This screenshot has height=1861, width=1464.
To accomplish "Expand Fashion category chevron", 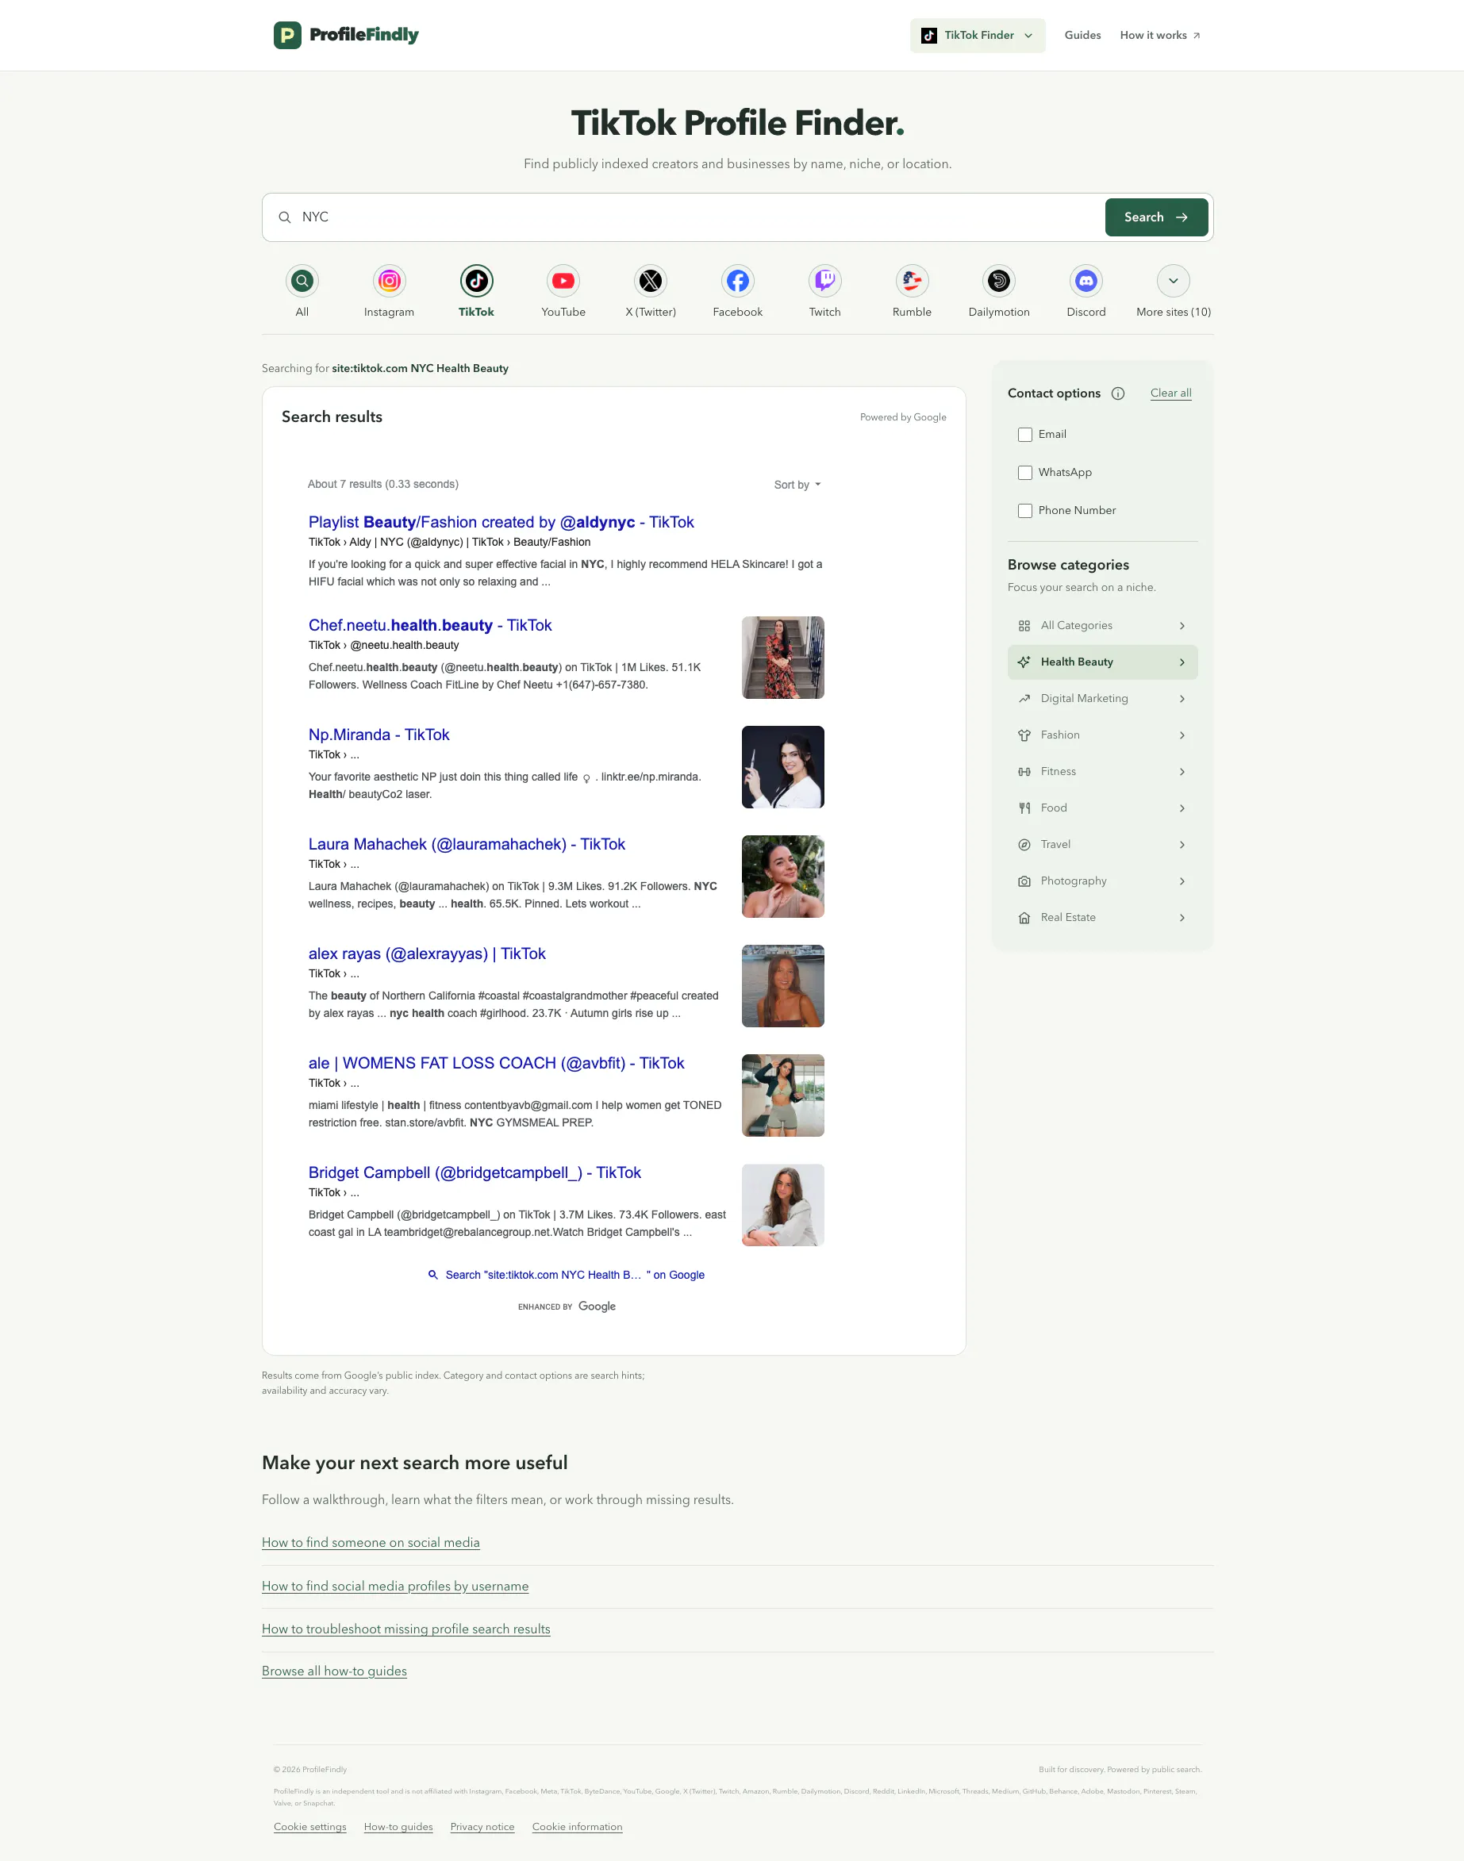I will (x=1182, y=735).
